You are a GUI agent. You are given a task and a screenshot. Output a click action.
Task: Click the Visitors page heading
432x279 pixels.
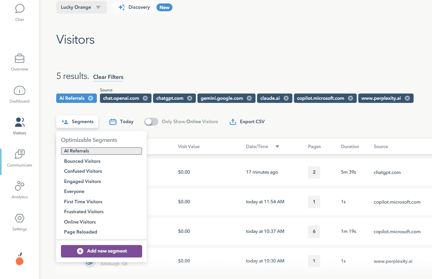point(75,40)
